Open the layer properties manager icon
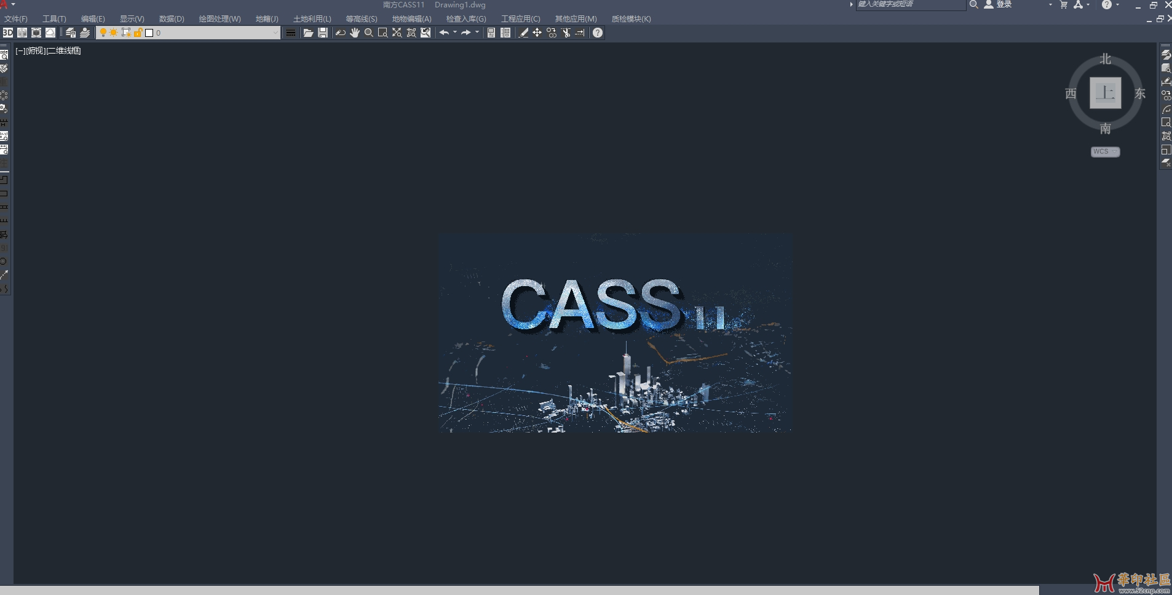 (71, 33)
